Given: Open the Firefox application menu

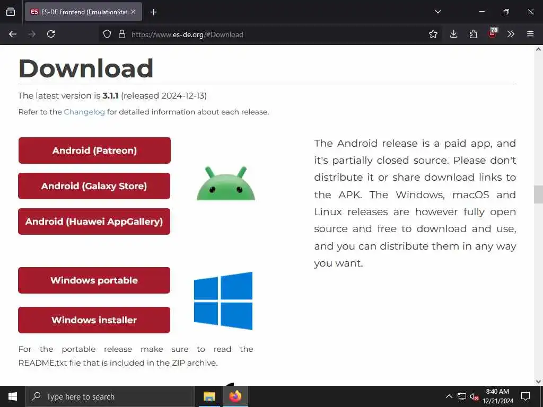Looking at the screenshot, I should point(530,34).
